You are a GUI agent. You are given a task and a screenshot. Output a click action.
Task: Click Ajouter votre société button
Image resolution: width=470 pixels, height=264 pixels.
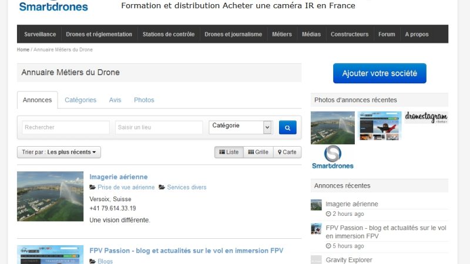coord(380,73)
